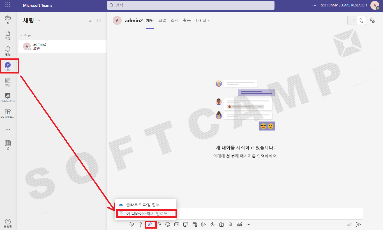Open the admin2 chat in the list

(62, 46)
